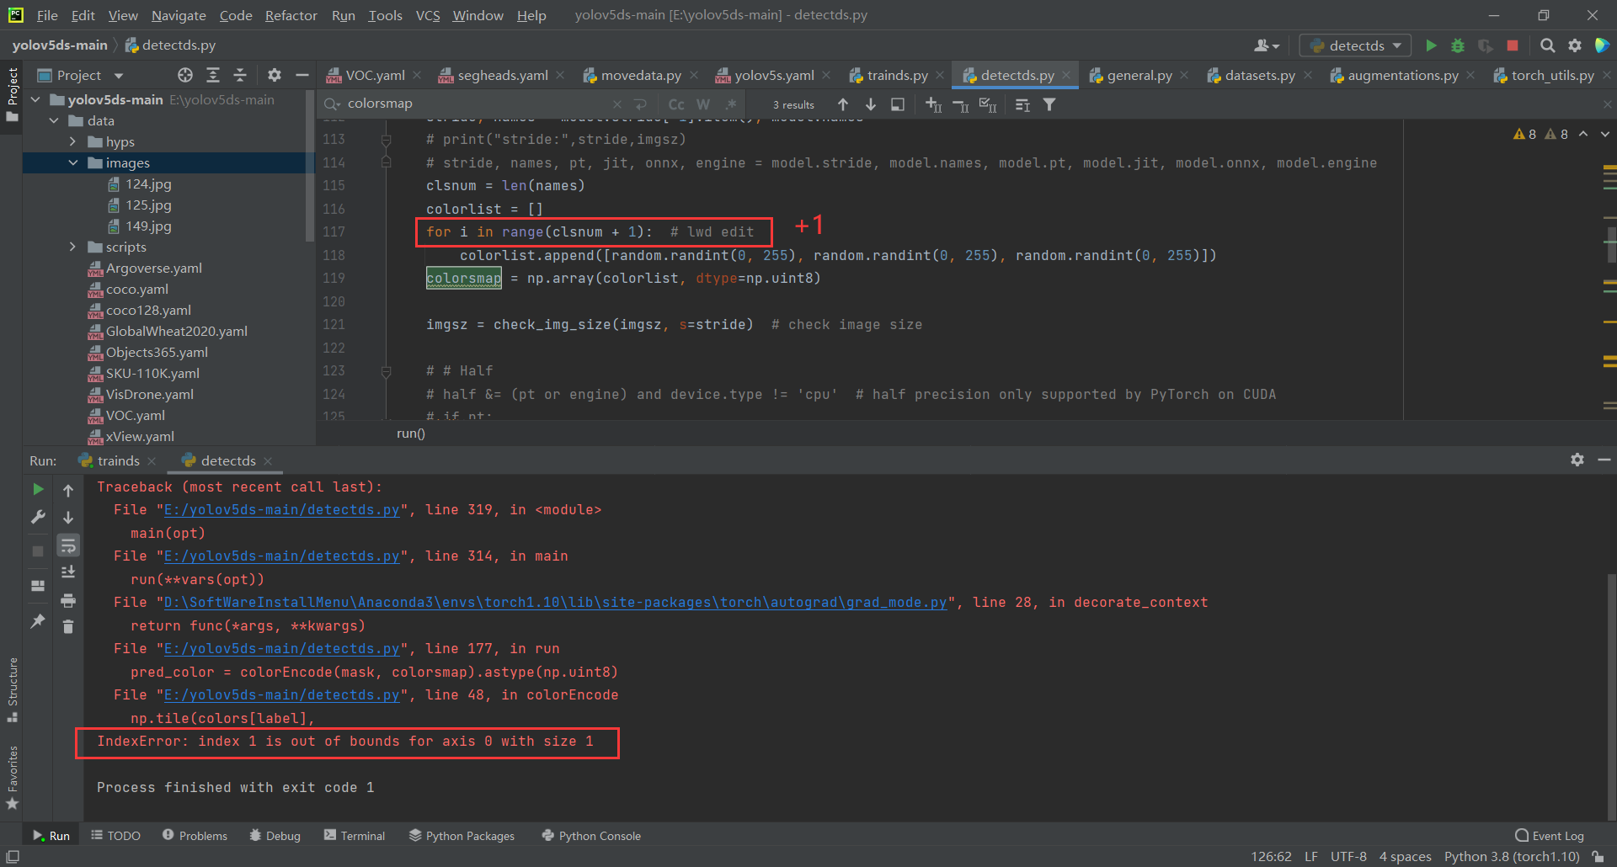
Task: Run with coverage icon in top toolbar
Action: coord(1486,45)
